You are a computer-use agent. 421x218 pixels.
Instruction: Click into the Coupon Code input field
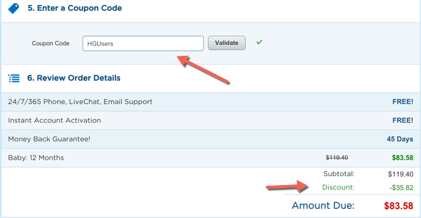click(x=143, y=43)
